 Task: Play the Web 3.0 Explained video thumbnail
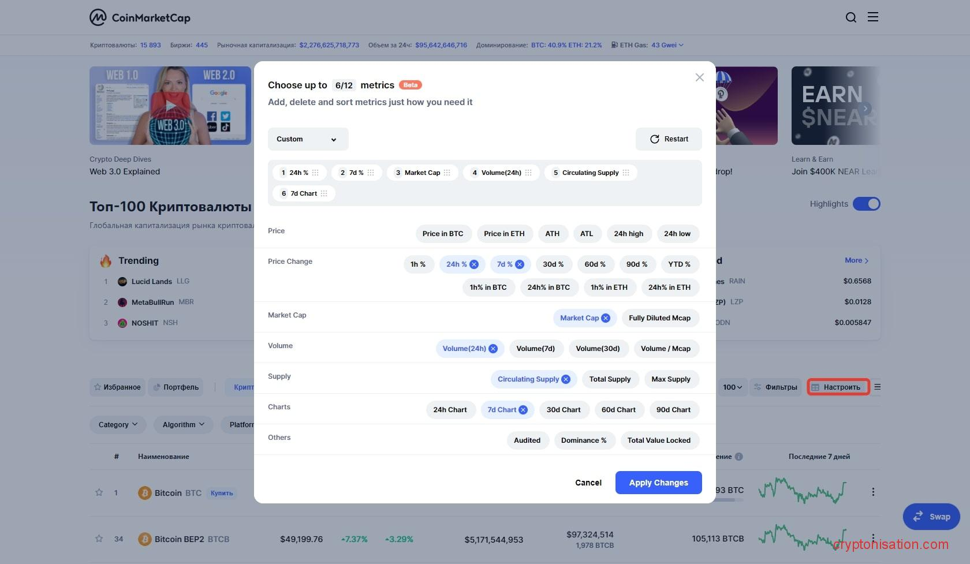(170, 106)
